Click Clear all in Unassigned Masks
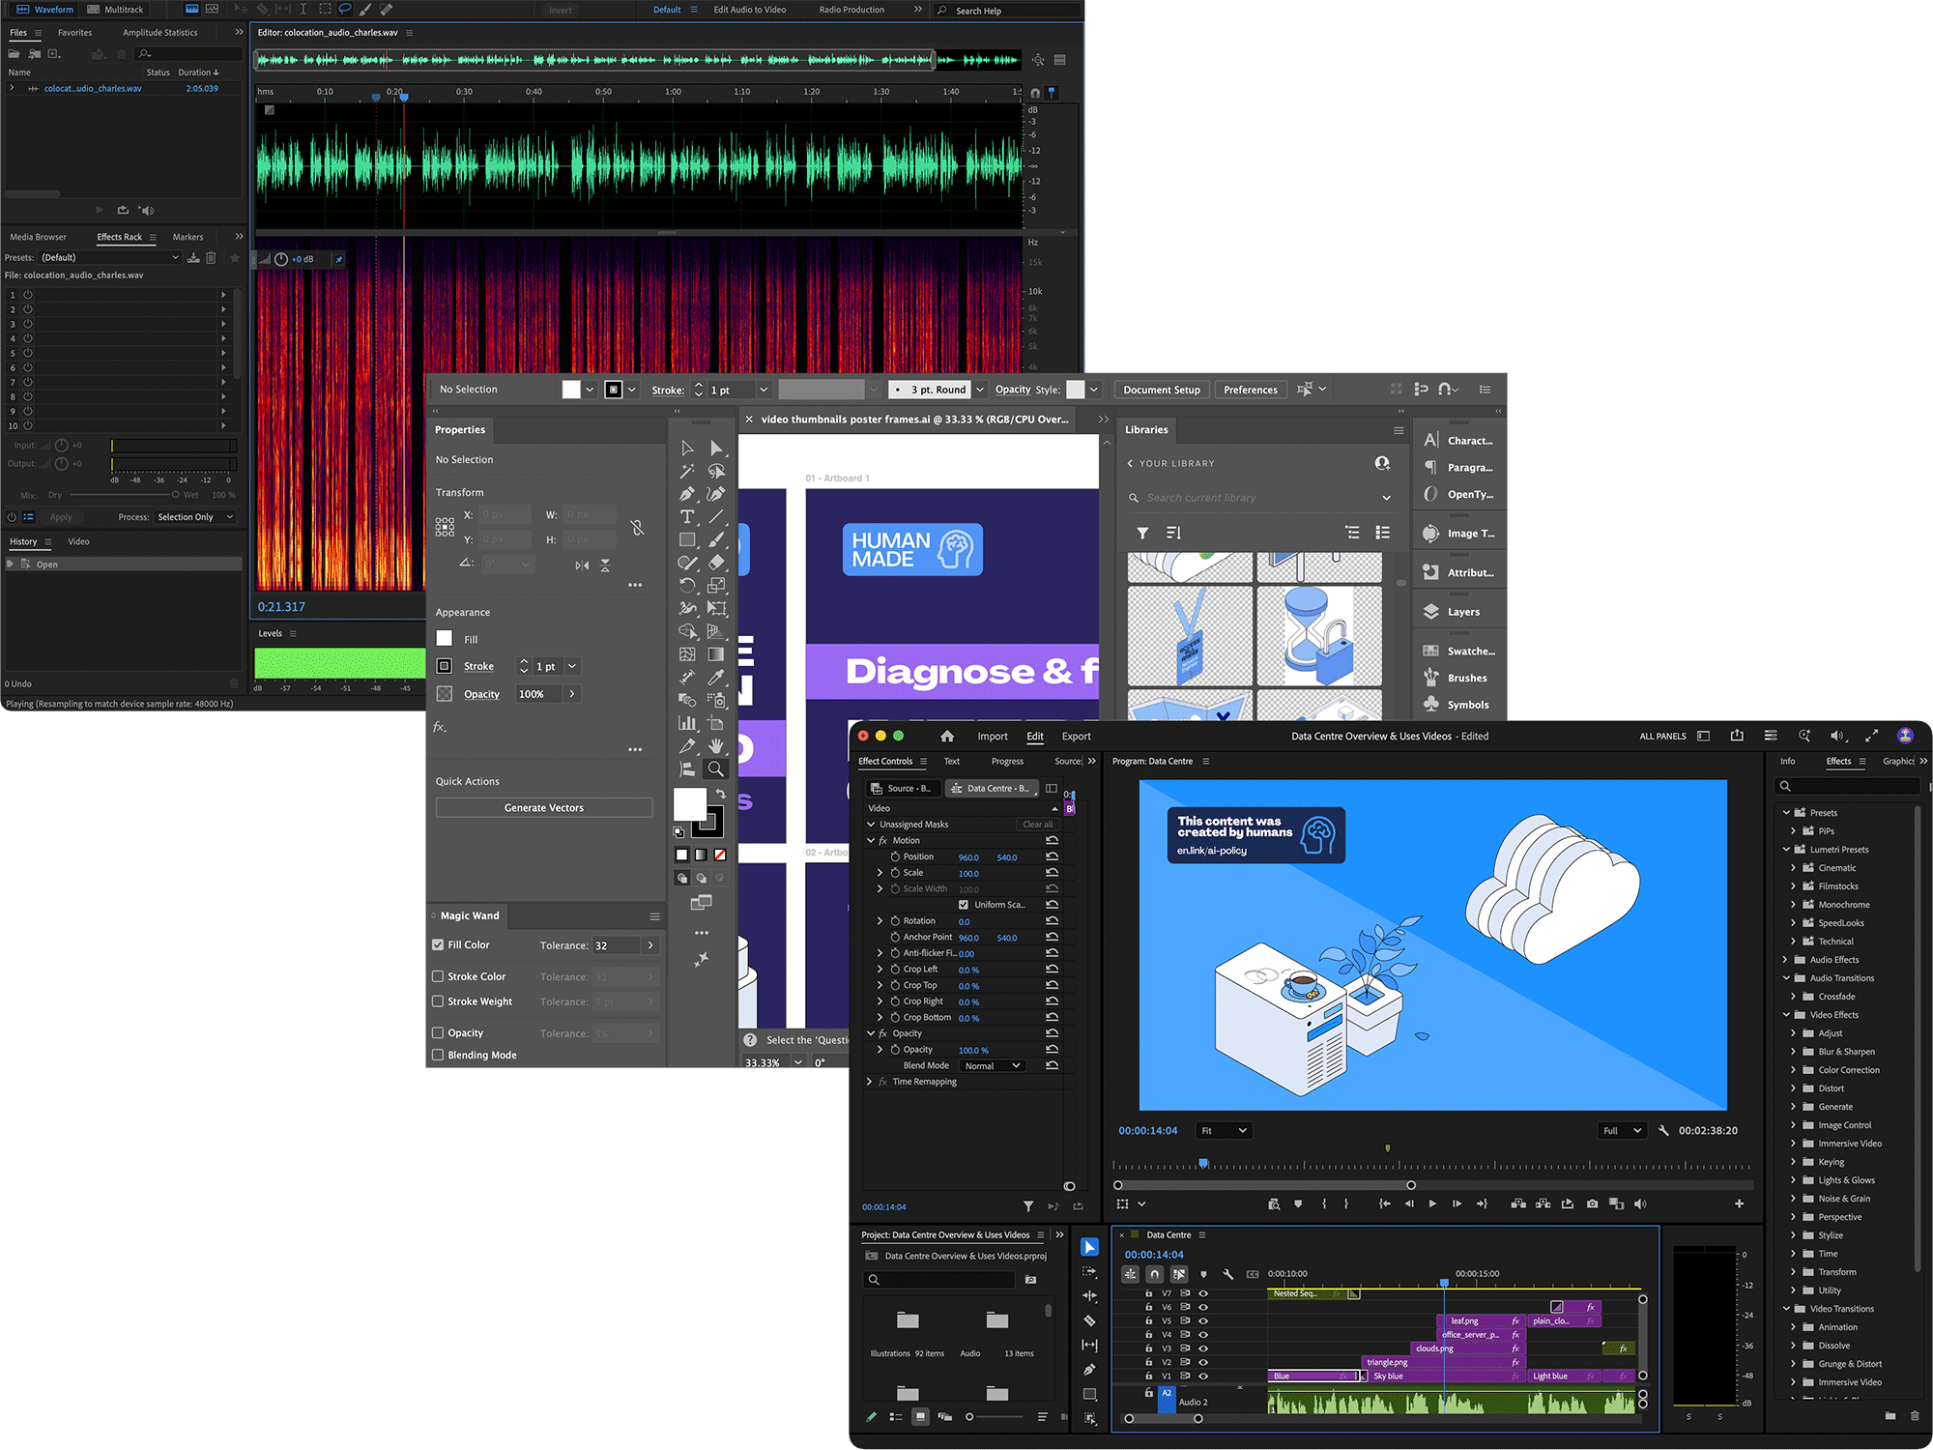The image size is (1933, 1450). click(x=1038, y=826)
